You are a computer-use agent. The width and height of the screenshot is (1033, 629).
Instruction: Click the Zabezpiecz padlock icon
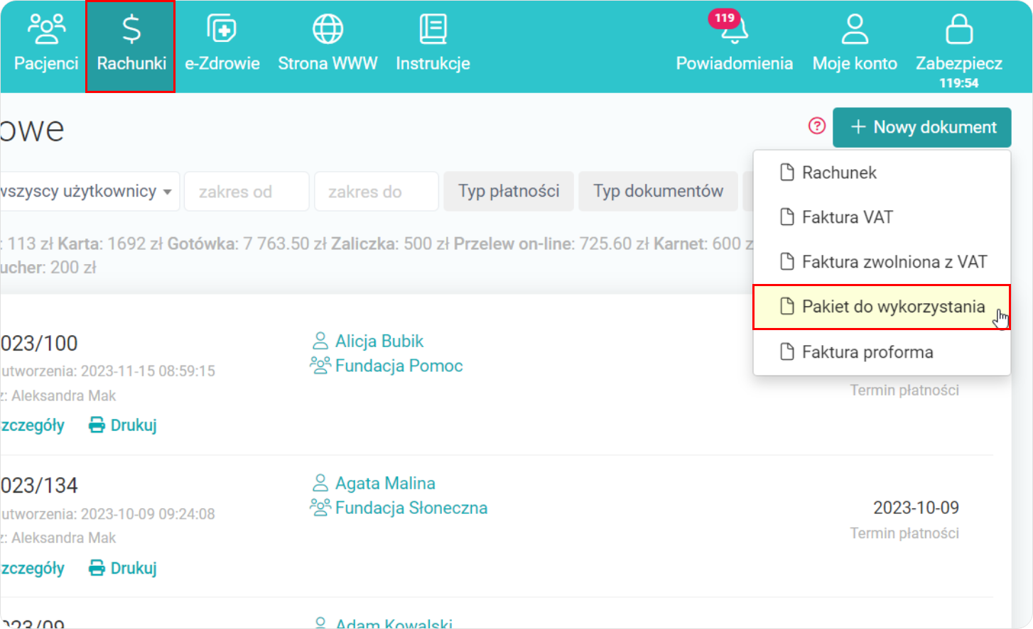959,29
